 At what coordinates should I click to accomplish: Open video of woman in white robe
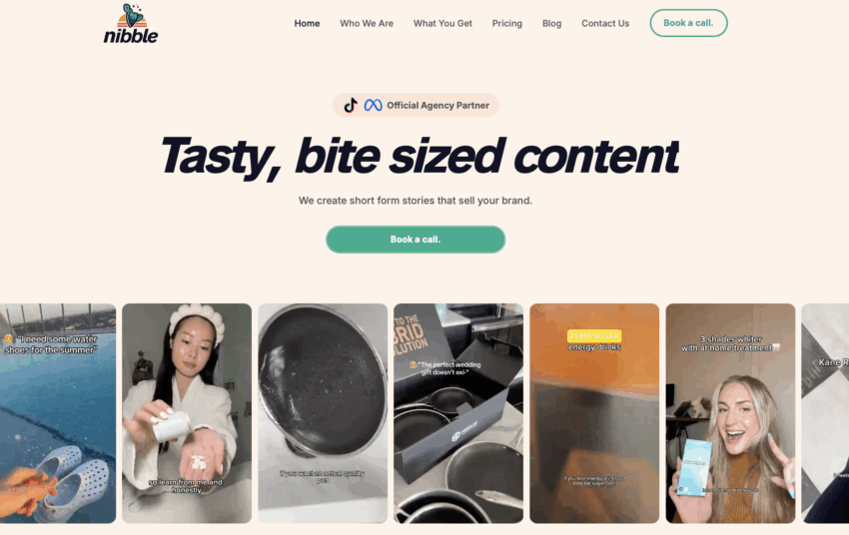point(187,413)
